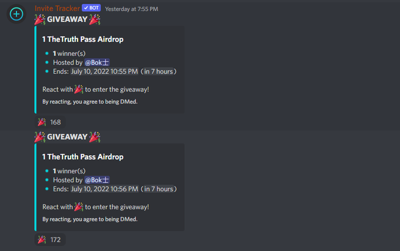
Task: Click the July 10, 2022 10:55 PM date
Action: point(104,71)
